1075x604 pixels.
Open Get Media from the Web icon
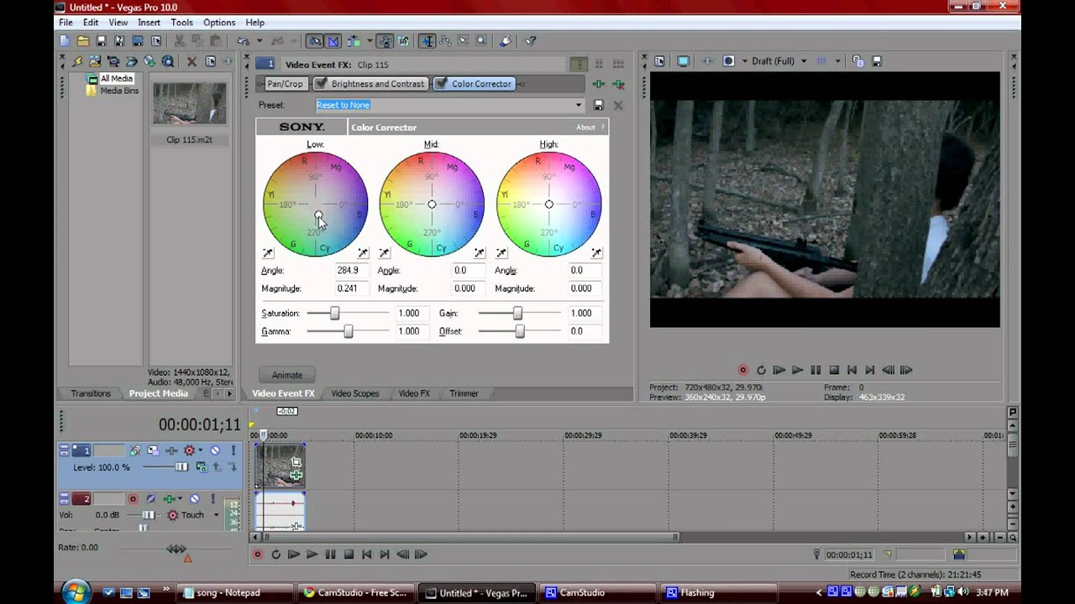[x=168, y=61]
